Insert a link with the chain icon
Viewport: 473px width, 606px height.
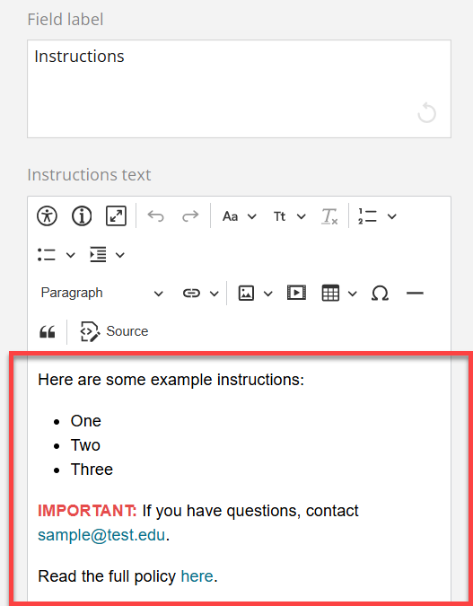click(x=192, y=294)
